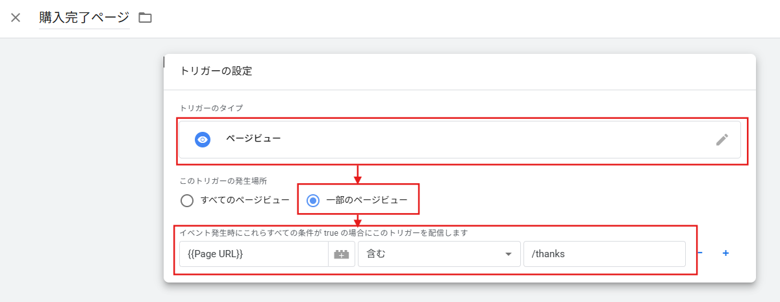The height and width of the screenshot is (302, 780).
Task: Click the トリガーのタイプ section label
Action: click(x=211, y=107)
